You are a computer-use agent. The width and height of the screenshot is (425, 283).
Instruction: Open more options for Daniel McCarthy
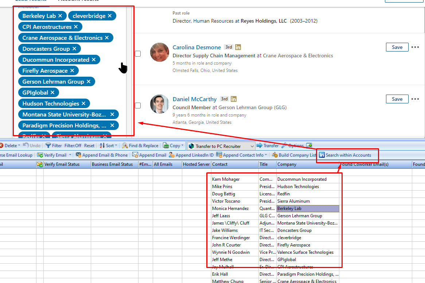[x=415, y=99]
